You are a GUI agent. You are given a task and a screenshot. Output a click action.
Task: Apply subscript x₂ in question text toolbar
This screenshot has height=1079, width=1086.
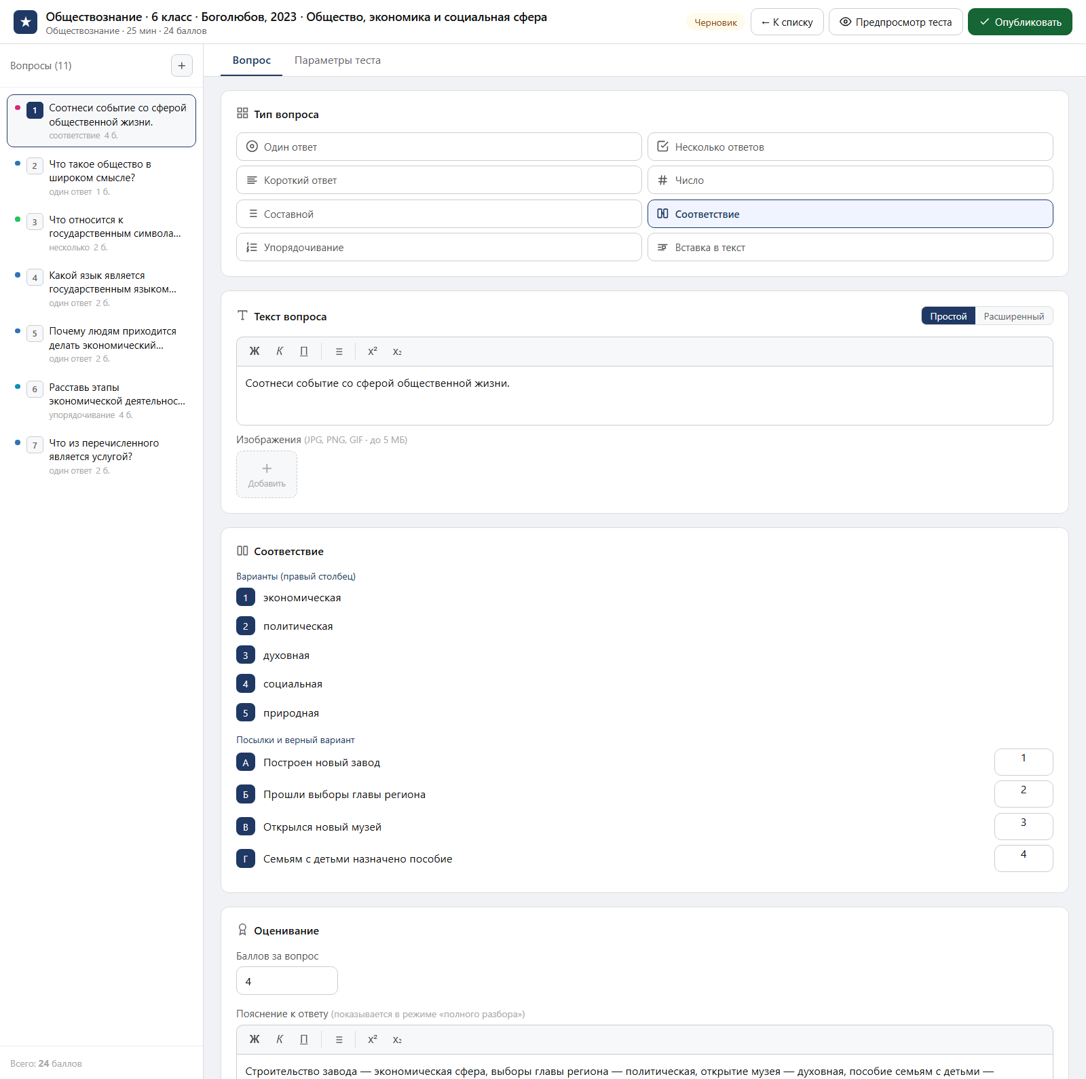397,352
